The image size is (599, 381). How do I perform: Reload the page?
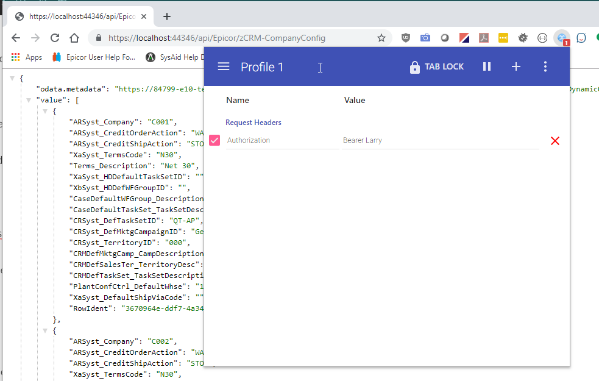pos(55,38)
